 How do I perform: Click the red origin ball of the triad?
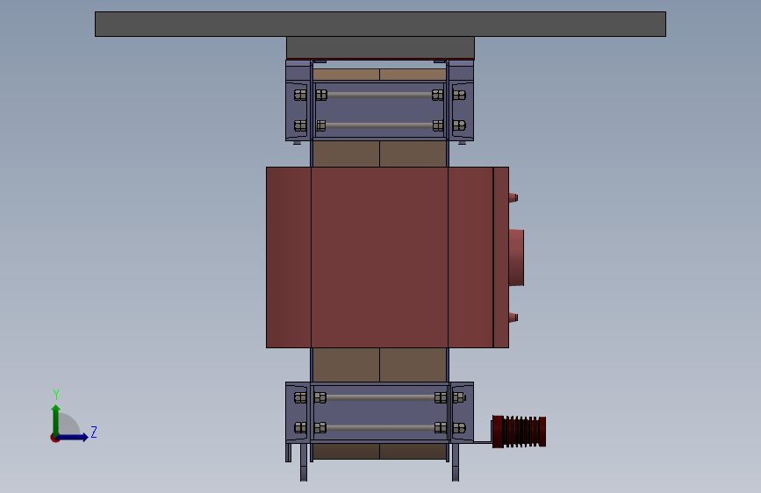coord(54,438)
